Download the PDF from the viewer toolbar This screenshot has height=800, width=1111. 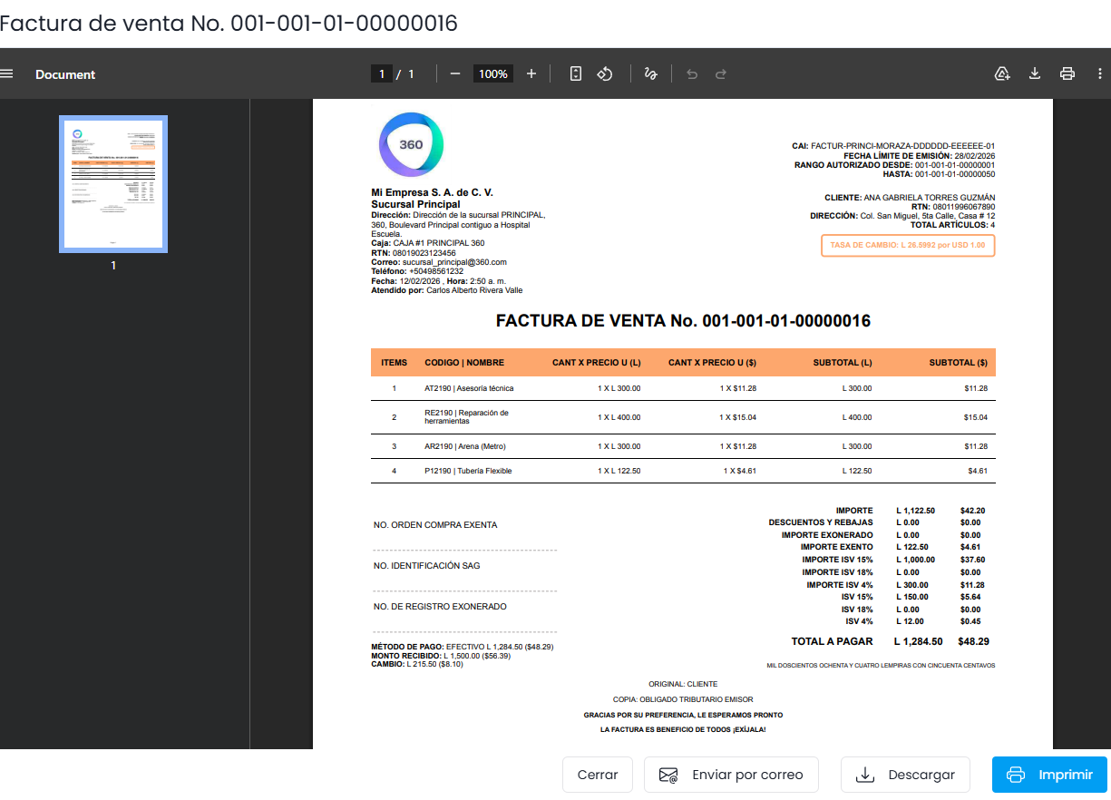[1034, 73]
